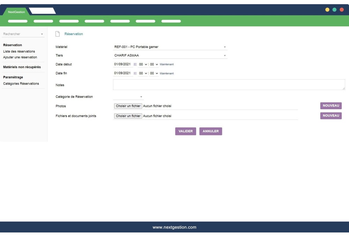Click the VALIDER button
This screenshot has height=237, width=349.
tap(186, 131)
